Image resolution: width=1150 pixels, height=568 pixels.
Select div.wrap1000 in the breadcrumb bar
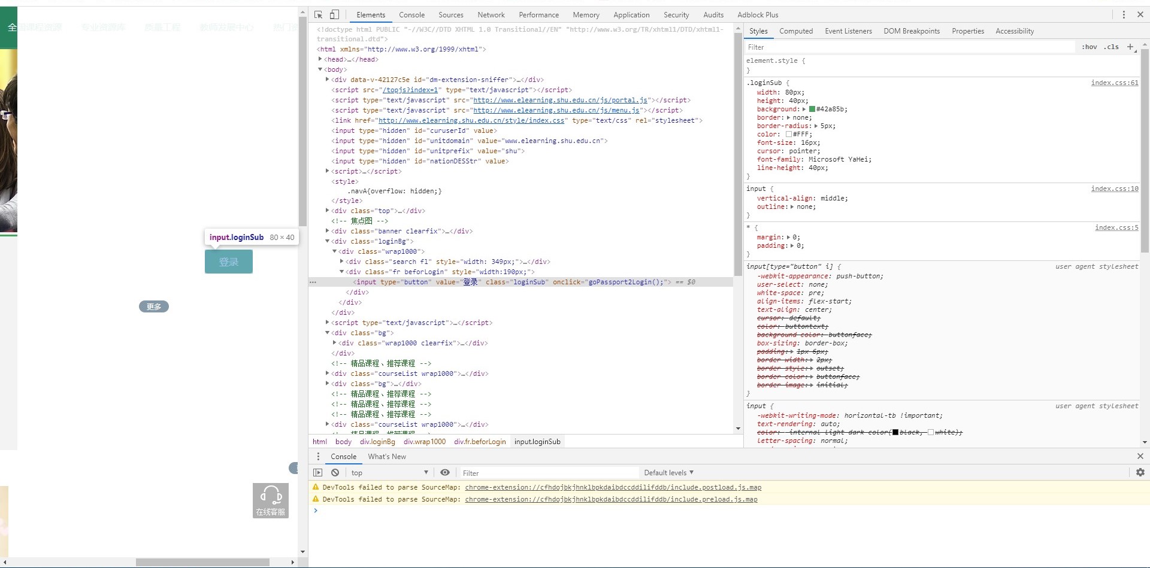pyautogui.click(x=425, y=442)
